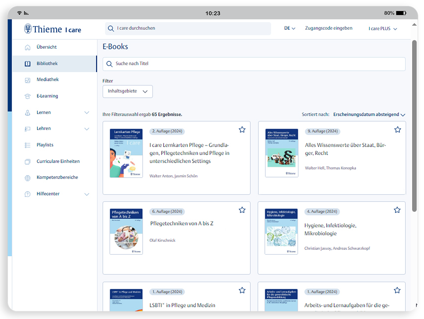Click the 2. Auflage (2024) badge

coord(167,131)
